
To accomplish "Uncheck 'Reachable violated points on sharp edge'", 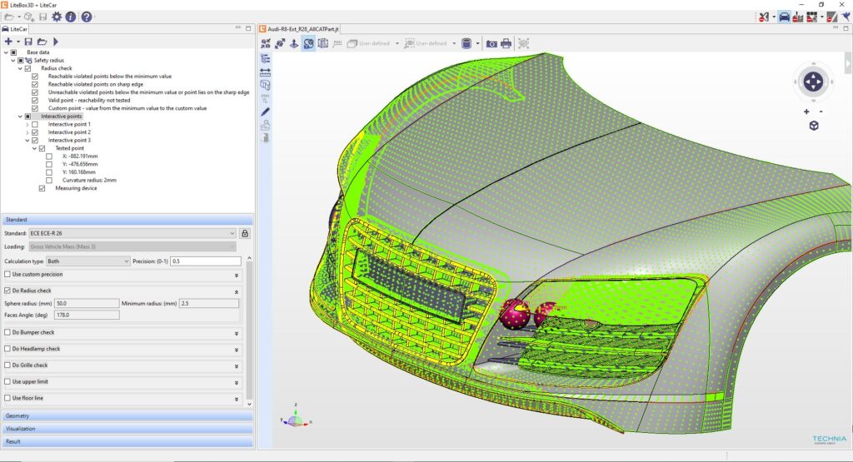I will point(35,84).
